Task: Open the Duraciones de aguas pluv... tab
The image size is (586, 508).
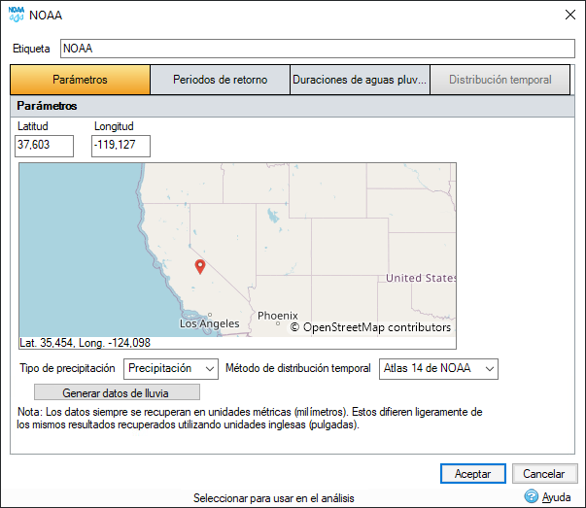Action: [x=360, y=80]
